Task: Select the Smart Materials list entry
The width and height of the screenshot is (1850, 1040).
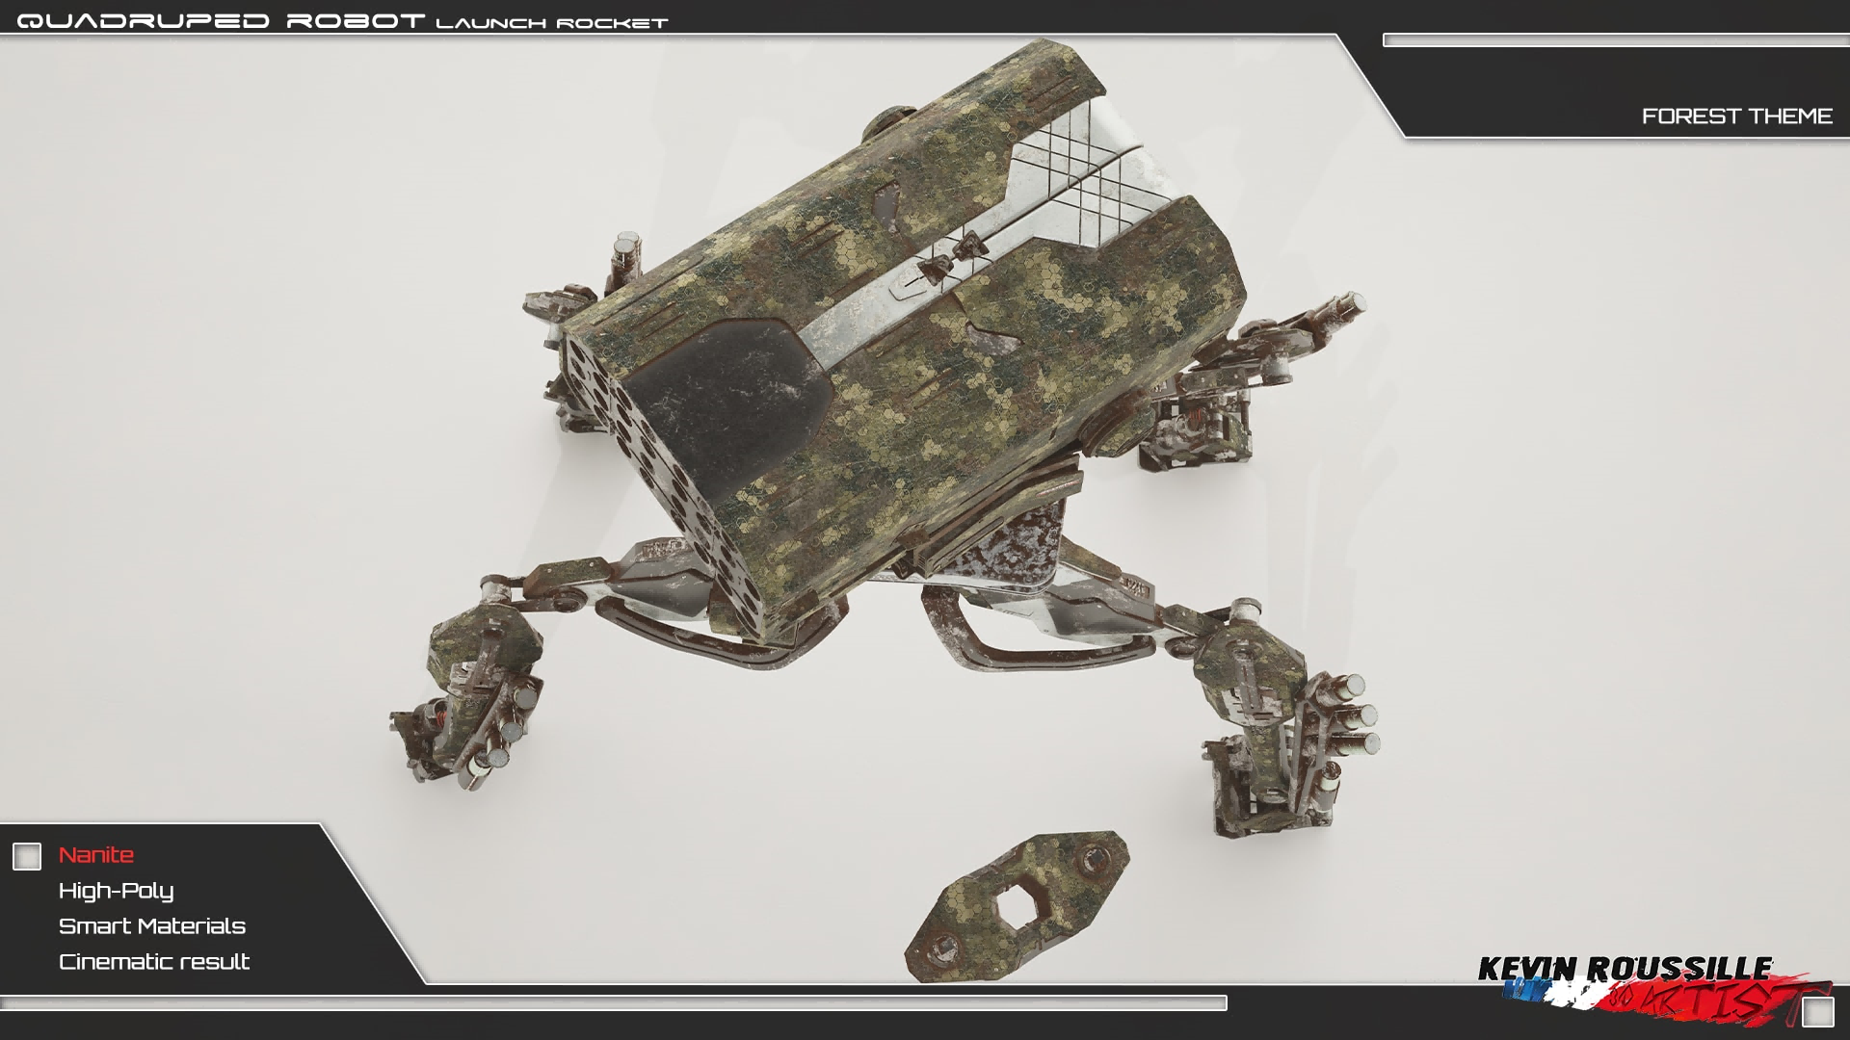Action: tap(152, 926)
